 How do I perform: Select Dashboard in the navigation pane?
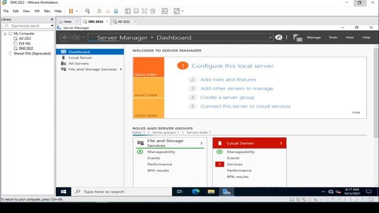tap(90, 51)
